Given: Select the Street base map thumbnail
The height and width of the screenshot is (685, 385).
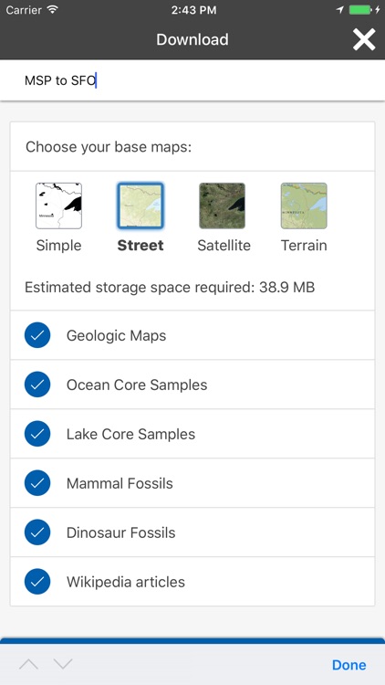Looking at the screenshot, I should point(140,205).
